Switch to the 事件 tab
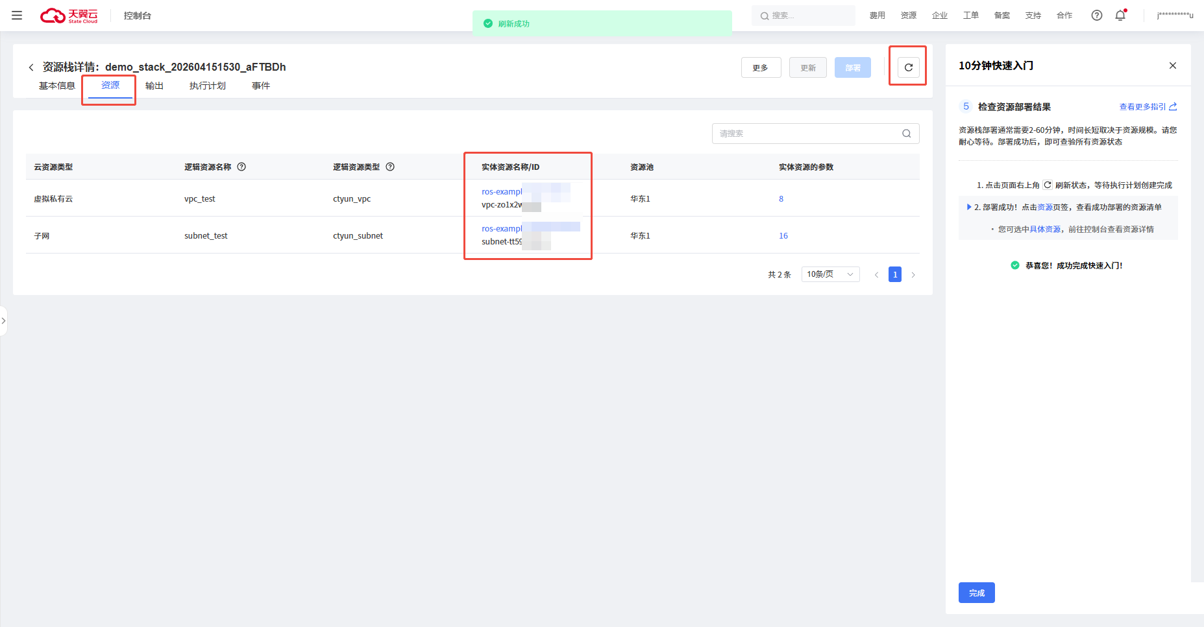 coord(260,86)
